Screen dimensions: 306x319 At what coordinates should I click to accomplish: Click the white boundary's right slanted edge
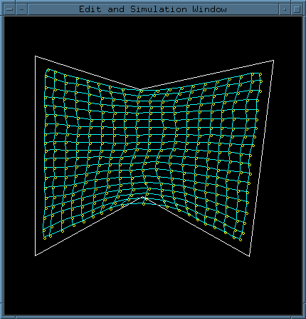(x=261, y=158)
